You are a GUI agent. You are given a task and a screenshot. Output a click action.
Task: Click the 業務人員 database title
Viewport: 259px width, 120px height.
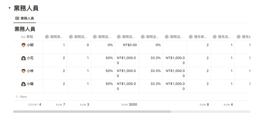[x=25, y=29]
